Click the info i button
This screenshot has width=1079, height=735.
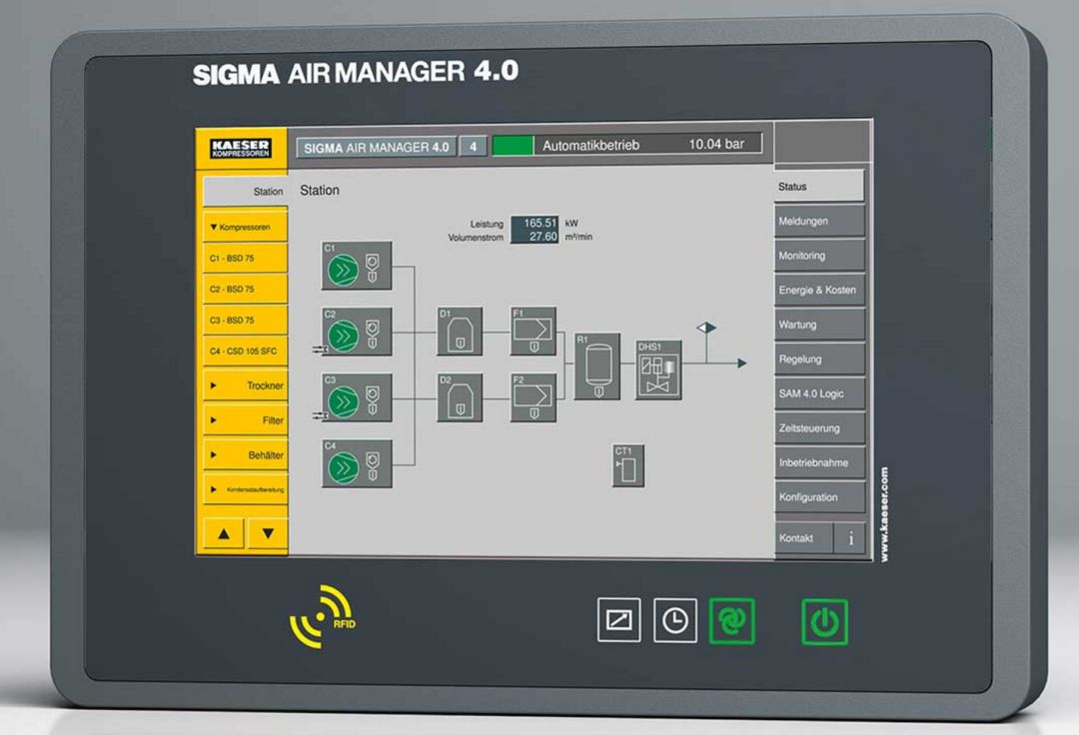[850, 538]
